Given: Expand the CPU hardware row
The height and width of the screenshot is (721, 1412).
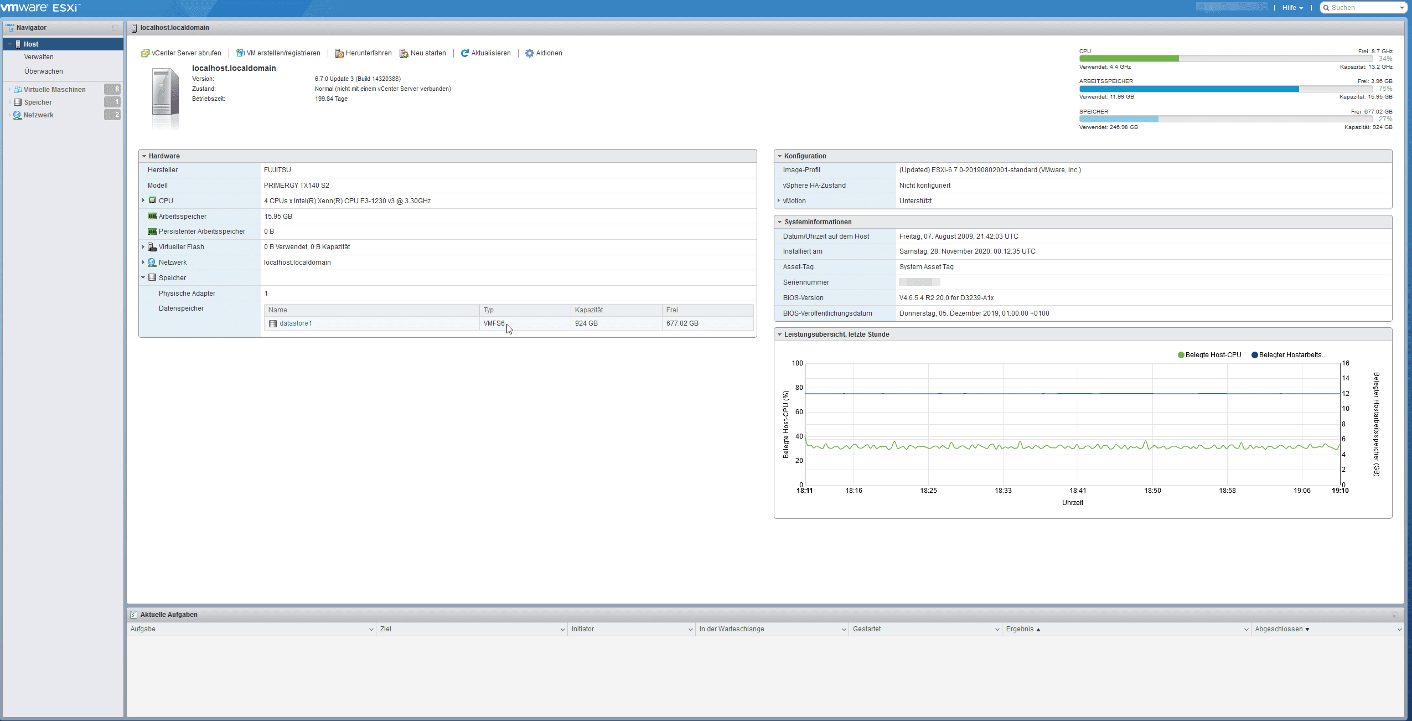Looking at the screenshot, I should [x=143, y=200].
